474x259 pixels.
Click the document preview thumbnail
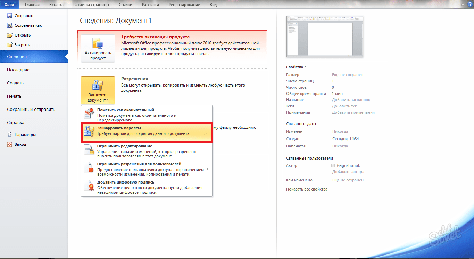point(324,36)
